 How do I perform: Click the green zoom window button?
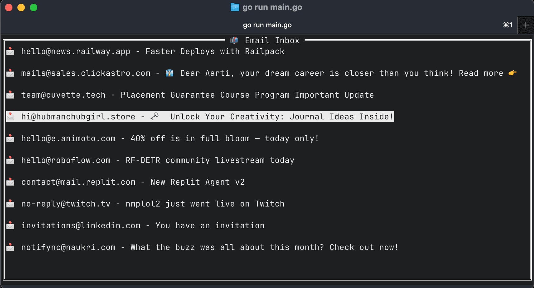click(34, 7)
